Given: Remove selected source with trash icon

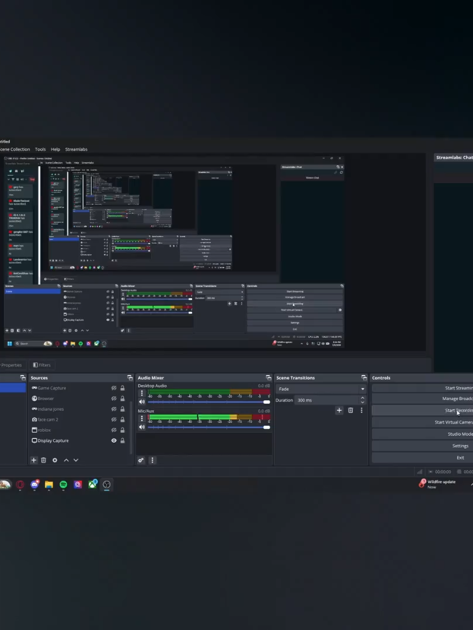Looking at the screenshot, I should 43,460.
